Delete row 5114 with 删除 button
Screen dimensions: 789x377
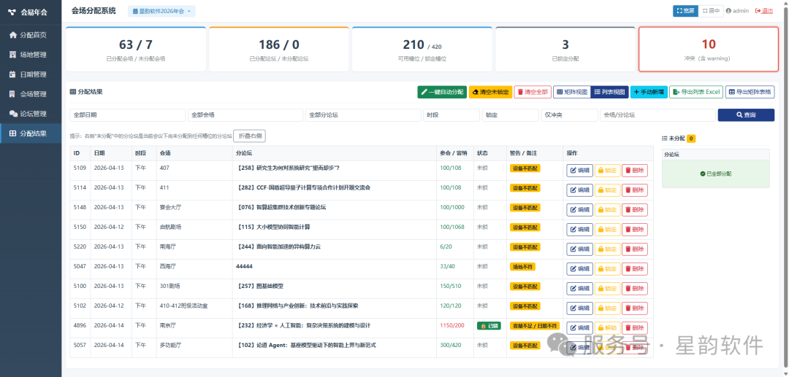tap(635, 190)
